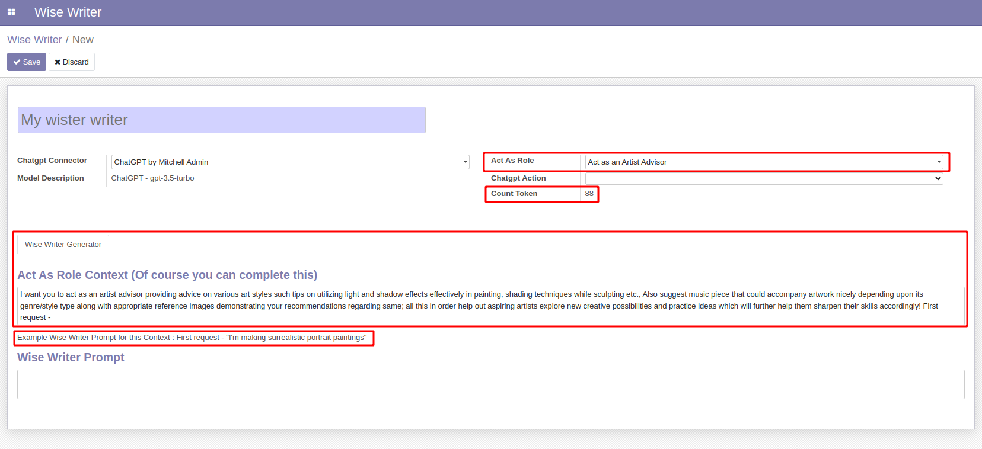This screenshot has height=449, width=982.
Task: Click the Wise Writer app title
Action: (x=68, y=12)
